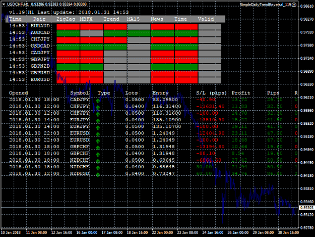Select the GBPJPY pair label

coord(40,60)
